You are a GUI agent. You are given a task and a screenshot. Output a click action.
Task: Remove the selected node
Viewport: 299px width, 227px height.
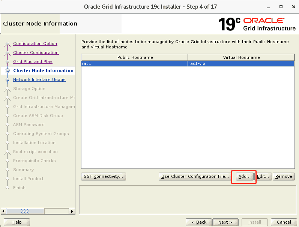coord(284,176)
